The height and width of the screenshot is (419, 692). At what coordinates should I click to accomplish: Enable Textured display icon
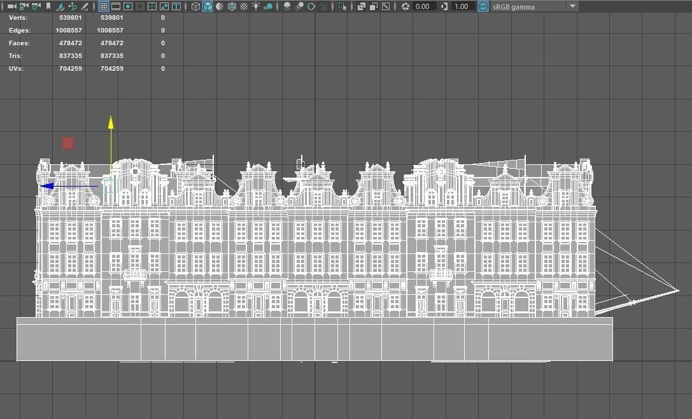(x=244, y=6)
